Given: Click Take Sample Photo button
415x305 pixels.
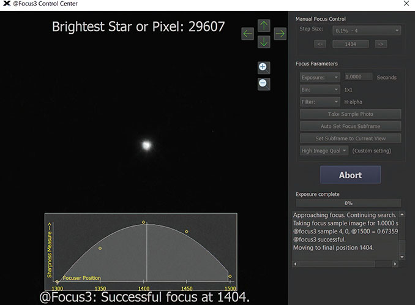Looking at the screenshot, I should [x=350, y=114].
